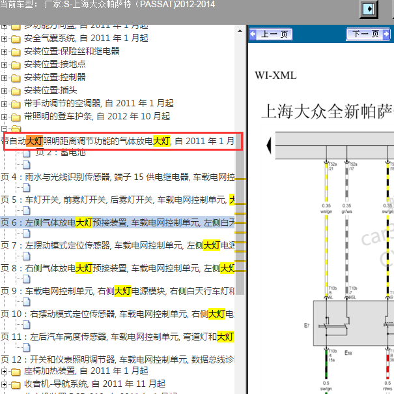The image size is (394, 394).
Task: Select folder icon of 安装位置:插头
Action: coord(16,91)
